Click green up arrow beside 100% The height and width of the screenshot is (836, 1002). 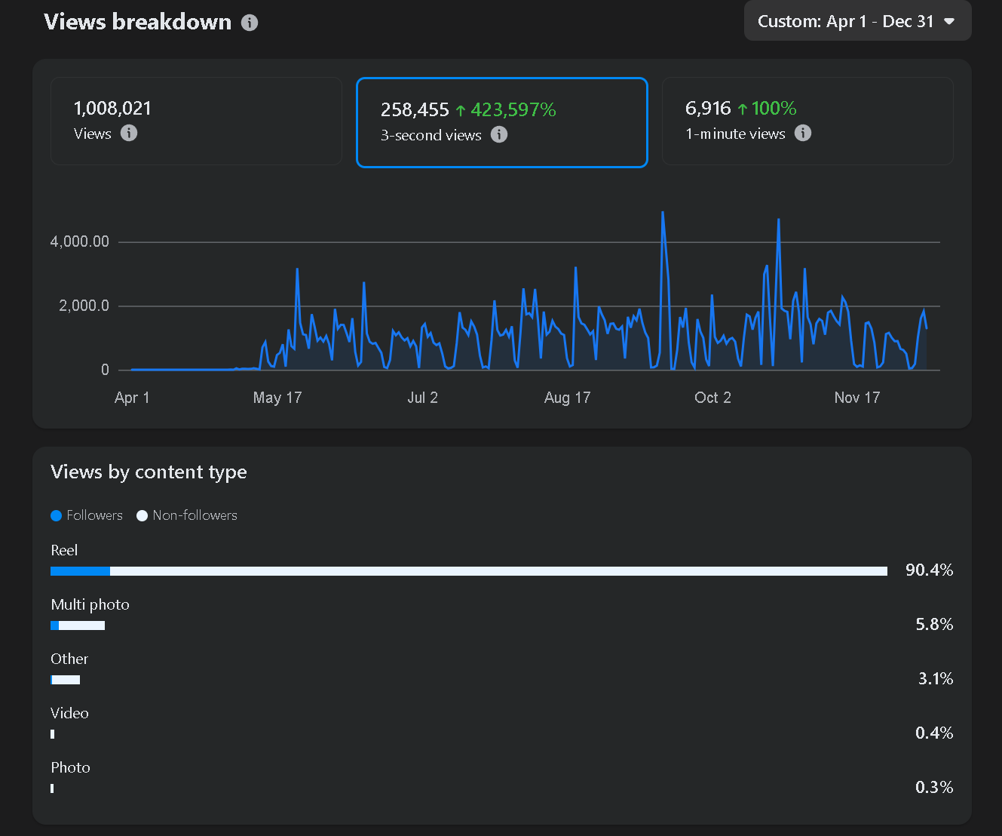[x=743, y=109]
